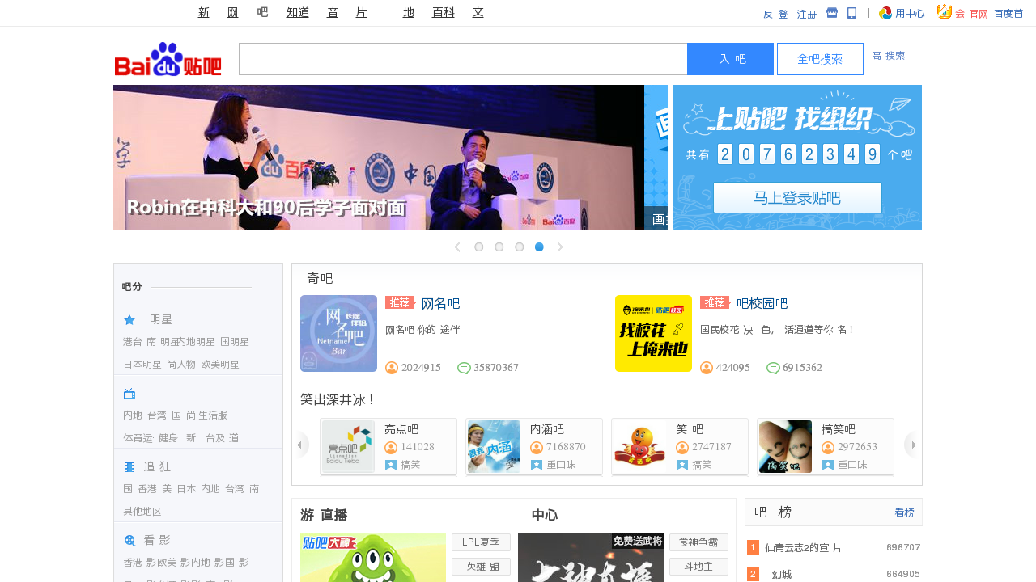Open the 文 item in top navigation
Screen dimensions: 1036x582
(x=478, y=12)
